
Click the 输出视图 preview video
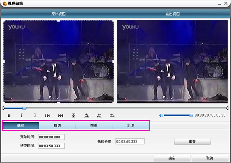click(x=172, y=62)
